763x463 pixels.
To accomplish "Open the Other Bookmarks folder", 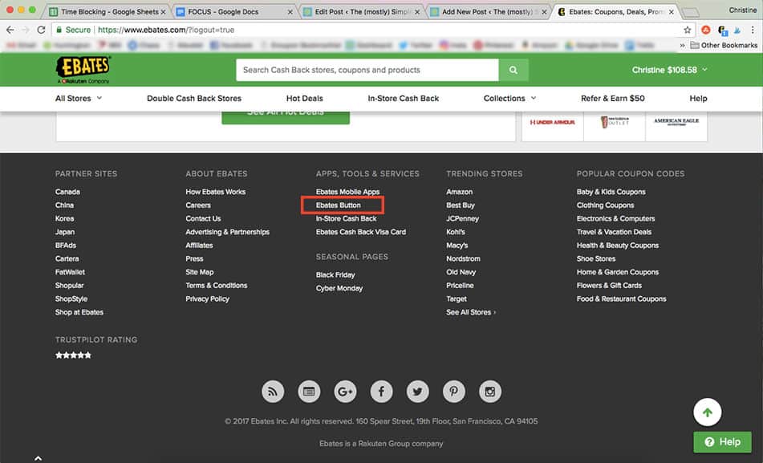I will [x=724, y=45].
